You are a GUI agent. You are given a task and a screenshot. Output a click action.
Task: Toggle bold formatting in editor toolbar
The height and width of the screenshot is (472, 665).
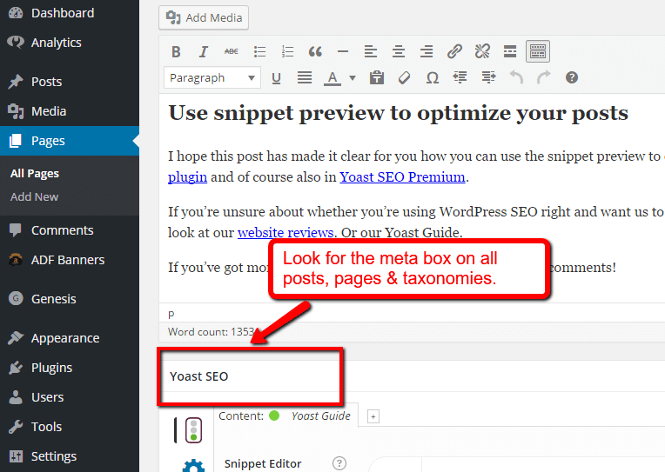click(176, 51)
